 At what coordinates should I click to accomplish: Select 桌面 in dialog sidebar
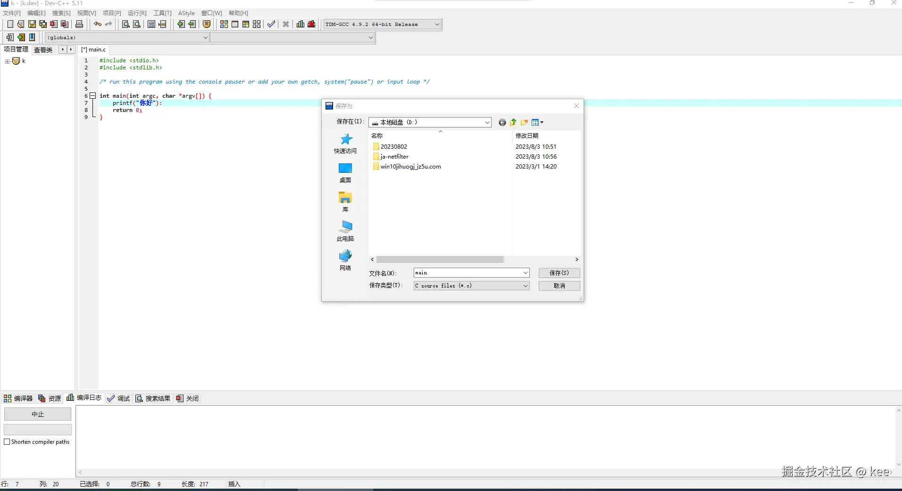click(x=345, y=173)
